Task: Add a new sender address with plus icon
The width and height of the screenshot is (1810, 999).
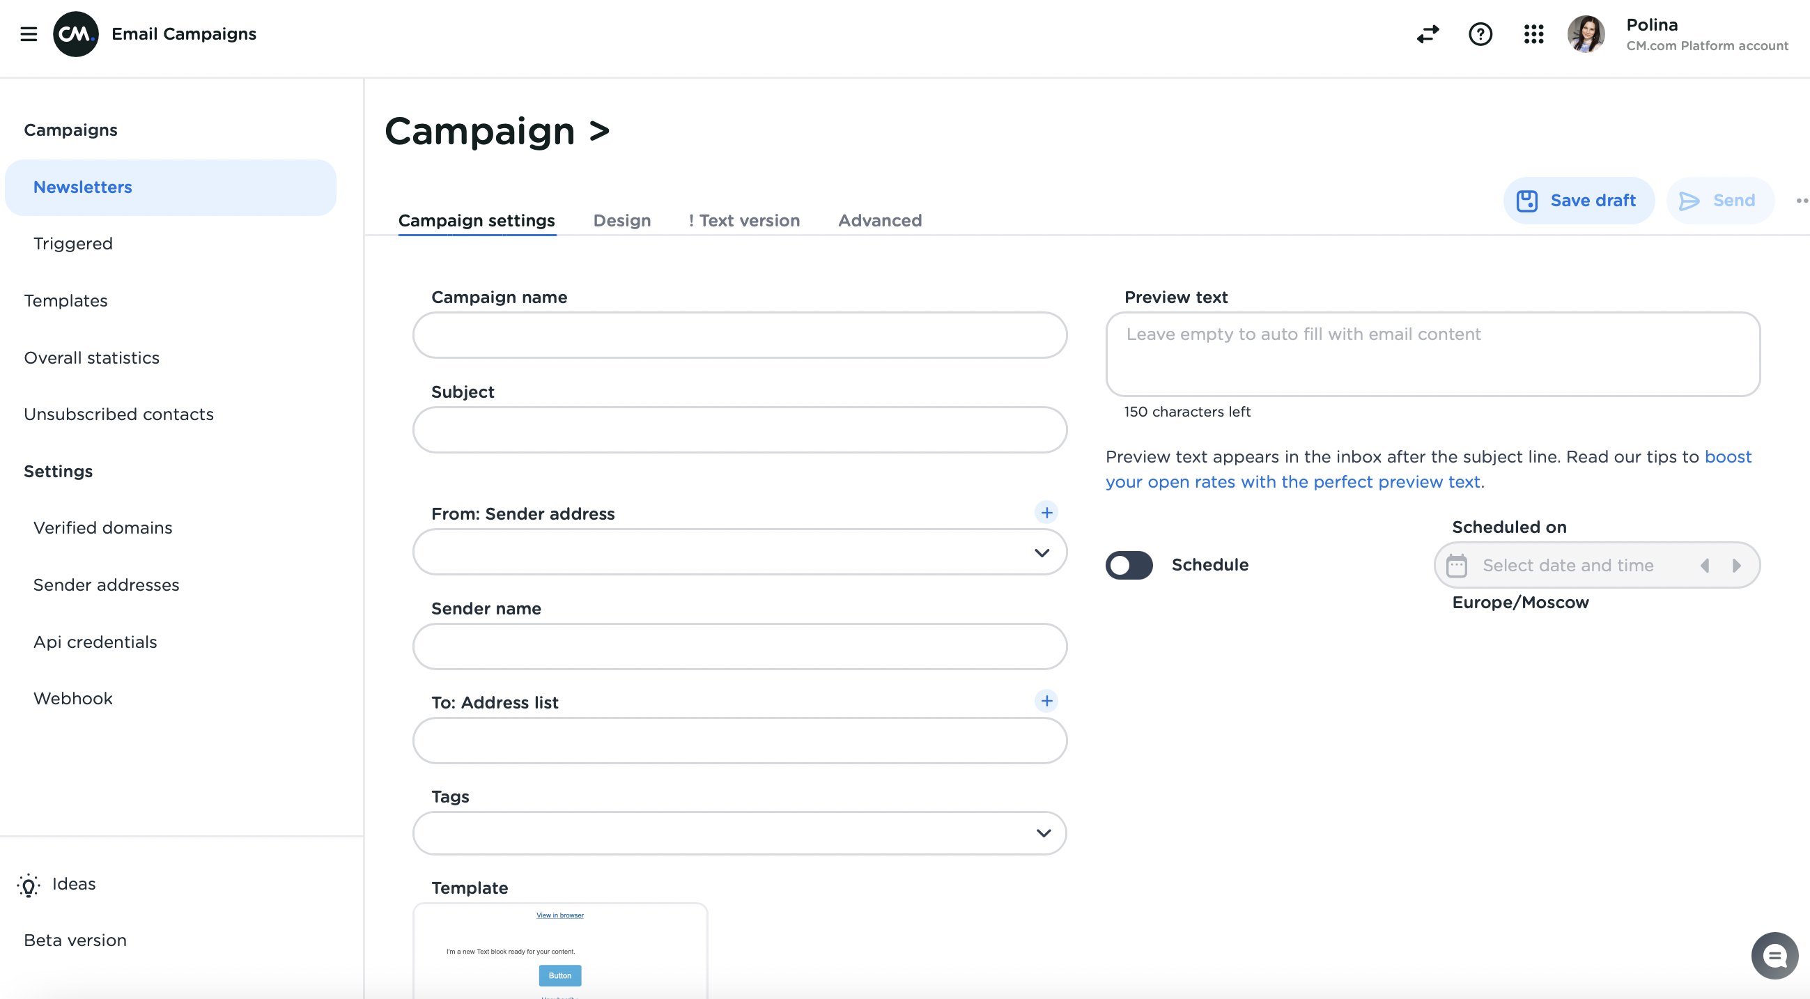Action: pyautogui.click(x=1047, y=512)
